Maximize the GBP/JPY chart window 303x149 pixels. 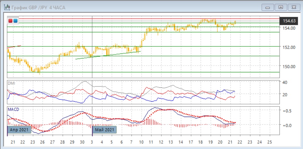point(281,7)
